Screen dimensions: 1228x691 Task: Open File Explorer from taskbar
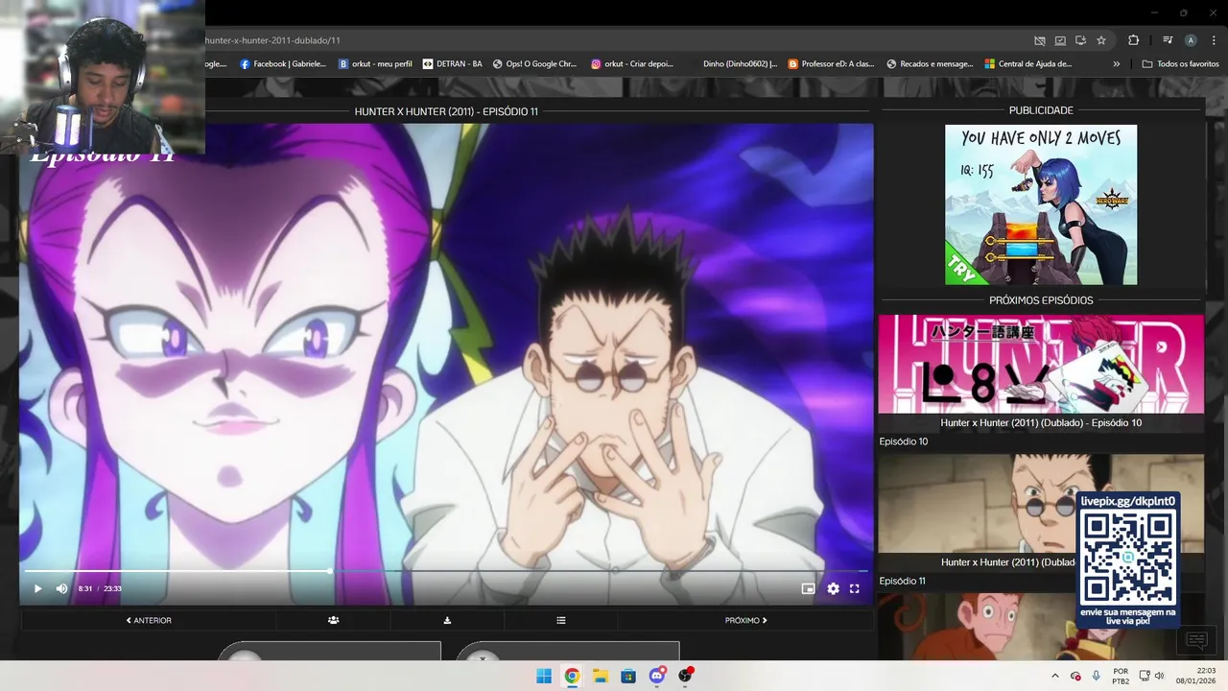[600, 676]
